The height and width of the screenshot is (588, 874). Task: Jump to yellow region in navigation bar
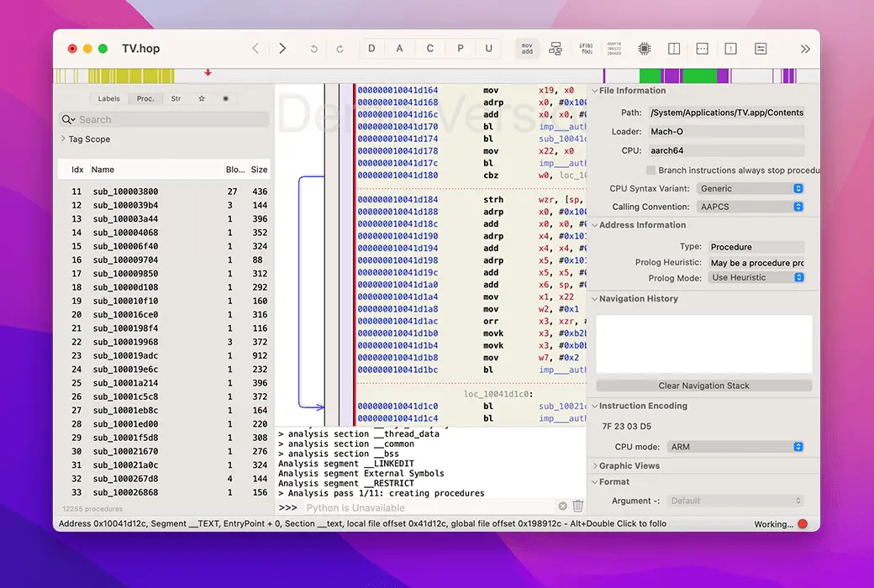131,76
